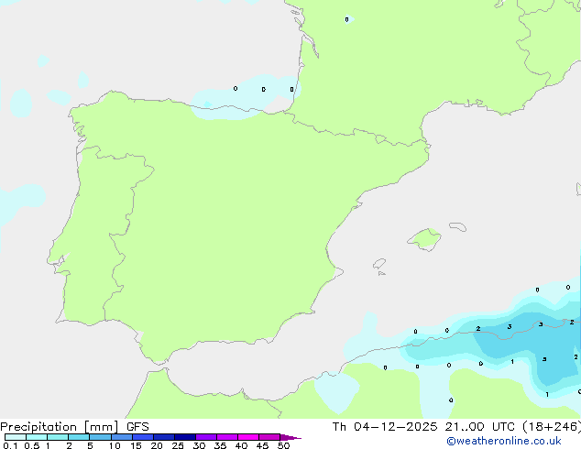Viewport: 581px width, 449px height.
Task: Click the '(18+246)' forecast run text
Action: pos(552,427)
